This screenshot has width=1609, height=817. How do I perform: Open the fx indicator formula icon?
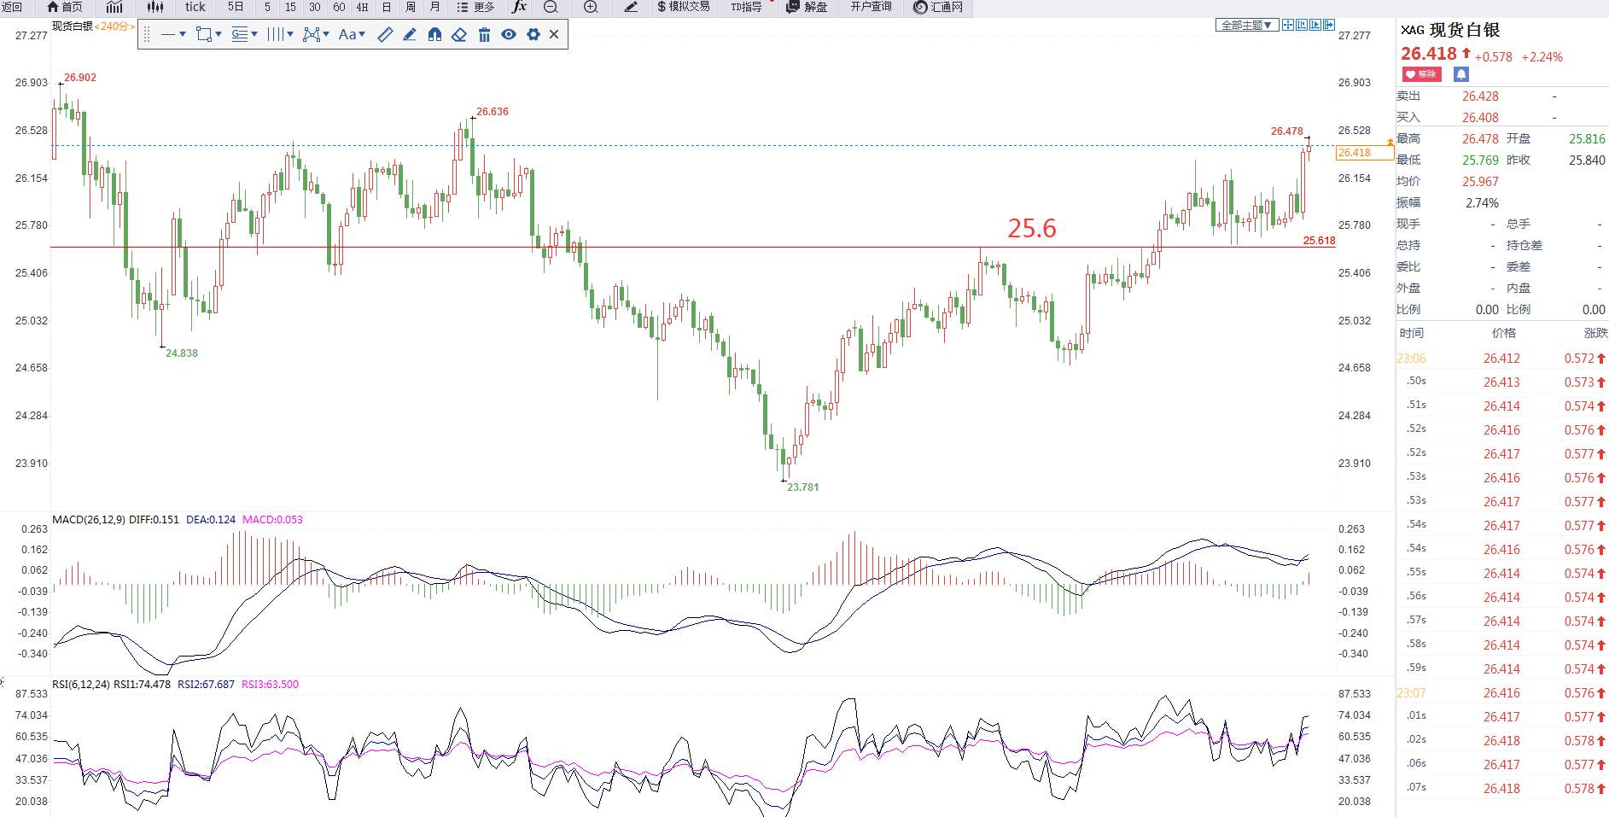tap(519, 7)
